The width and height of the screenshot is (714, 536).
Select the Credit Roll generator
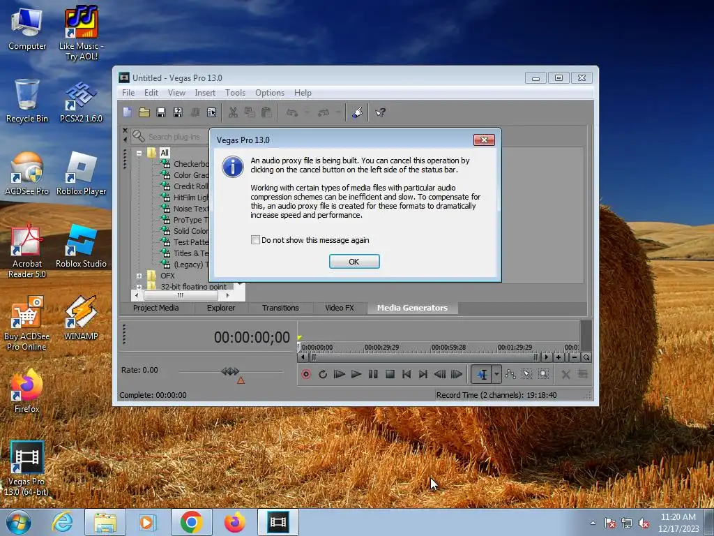[190, 186]
